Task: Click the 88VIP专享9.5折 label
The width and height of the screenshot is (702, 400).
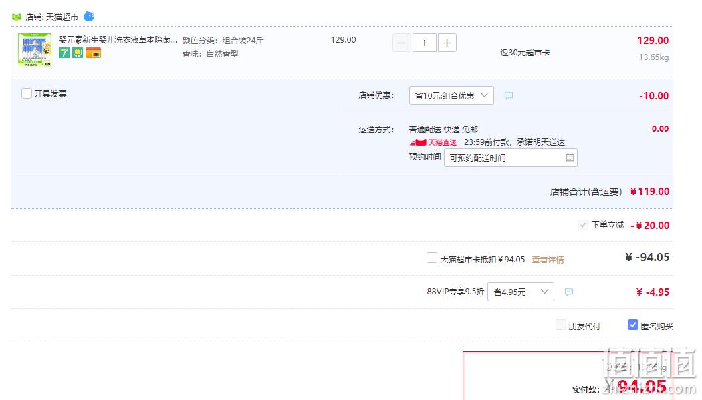Action: [x=455, y=292]
